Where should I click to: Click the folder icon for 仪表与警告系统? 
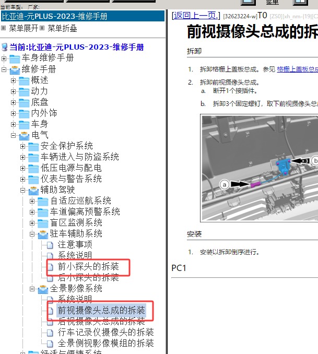(33, 180)
